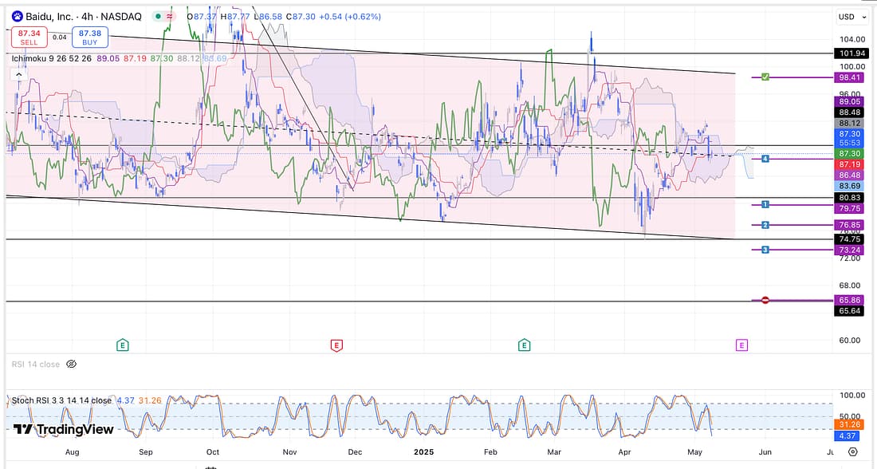Open the first green earnings marker
Screen dimensions: 877x469
tap(123, 345)
